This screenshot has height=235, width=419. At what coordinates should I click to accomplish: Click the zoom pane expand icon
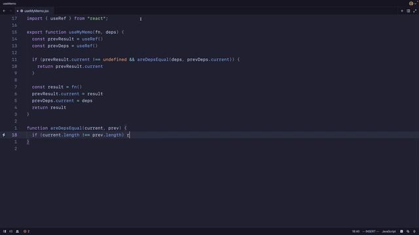pyautogui.click(x=414, y=11)
